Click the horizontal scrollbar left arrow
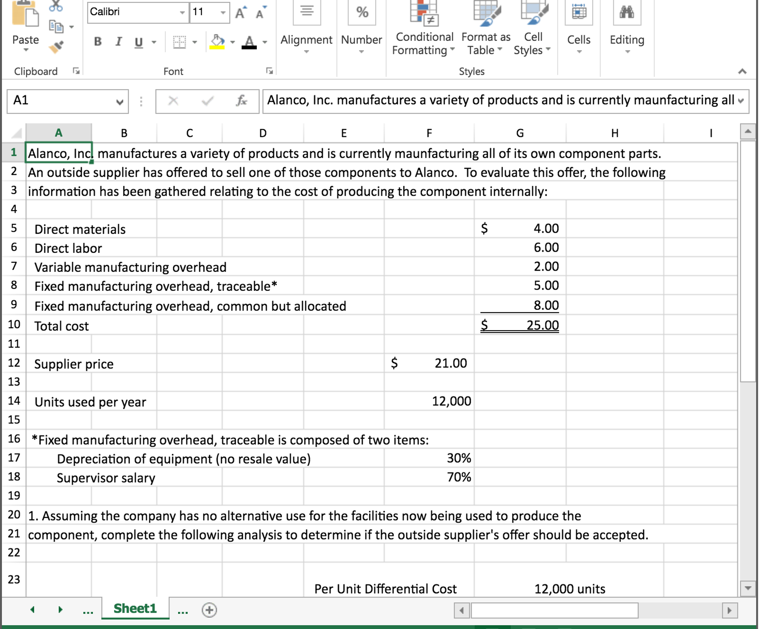This screenshot has height=629, width=759. click(x=462, y=610)
